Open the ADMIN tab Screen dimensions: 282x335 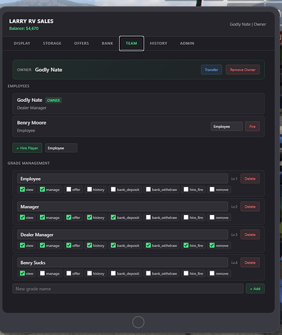[187, 44]
